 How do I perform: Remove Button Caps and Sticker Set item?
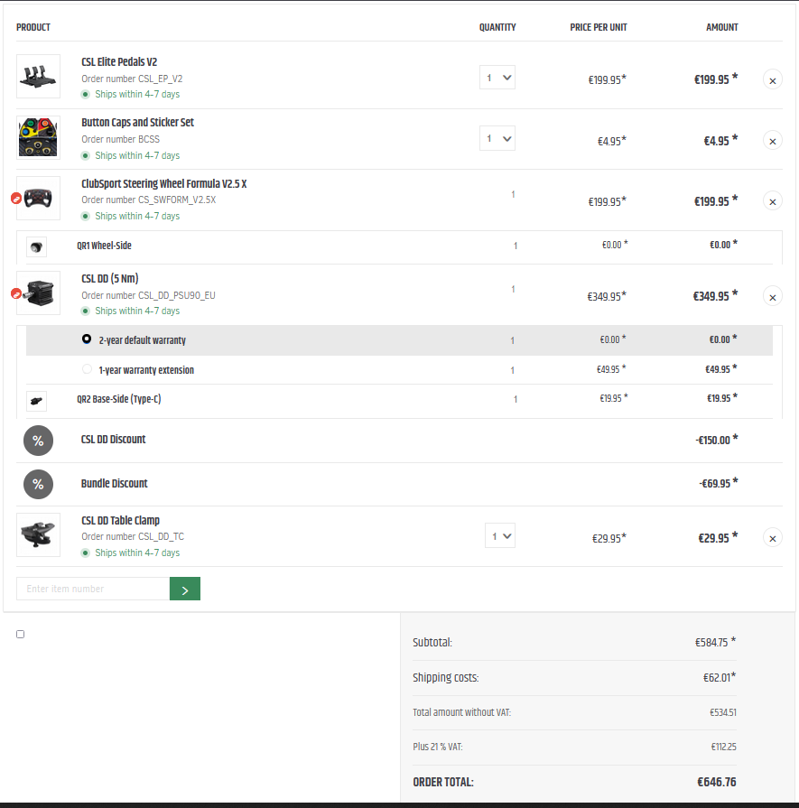pos(772,141)
